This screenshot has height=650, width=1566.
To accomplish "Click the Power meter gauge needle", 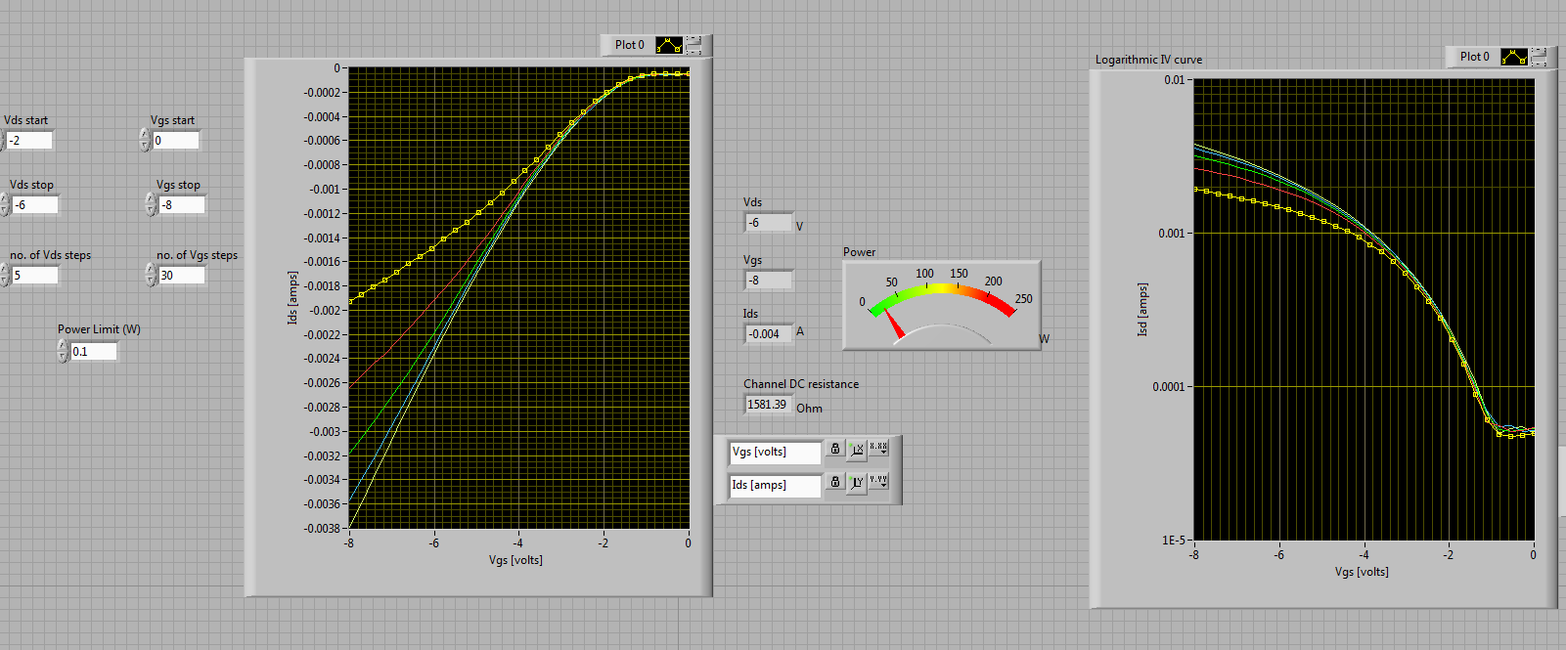I will click(893, 324).
